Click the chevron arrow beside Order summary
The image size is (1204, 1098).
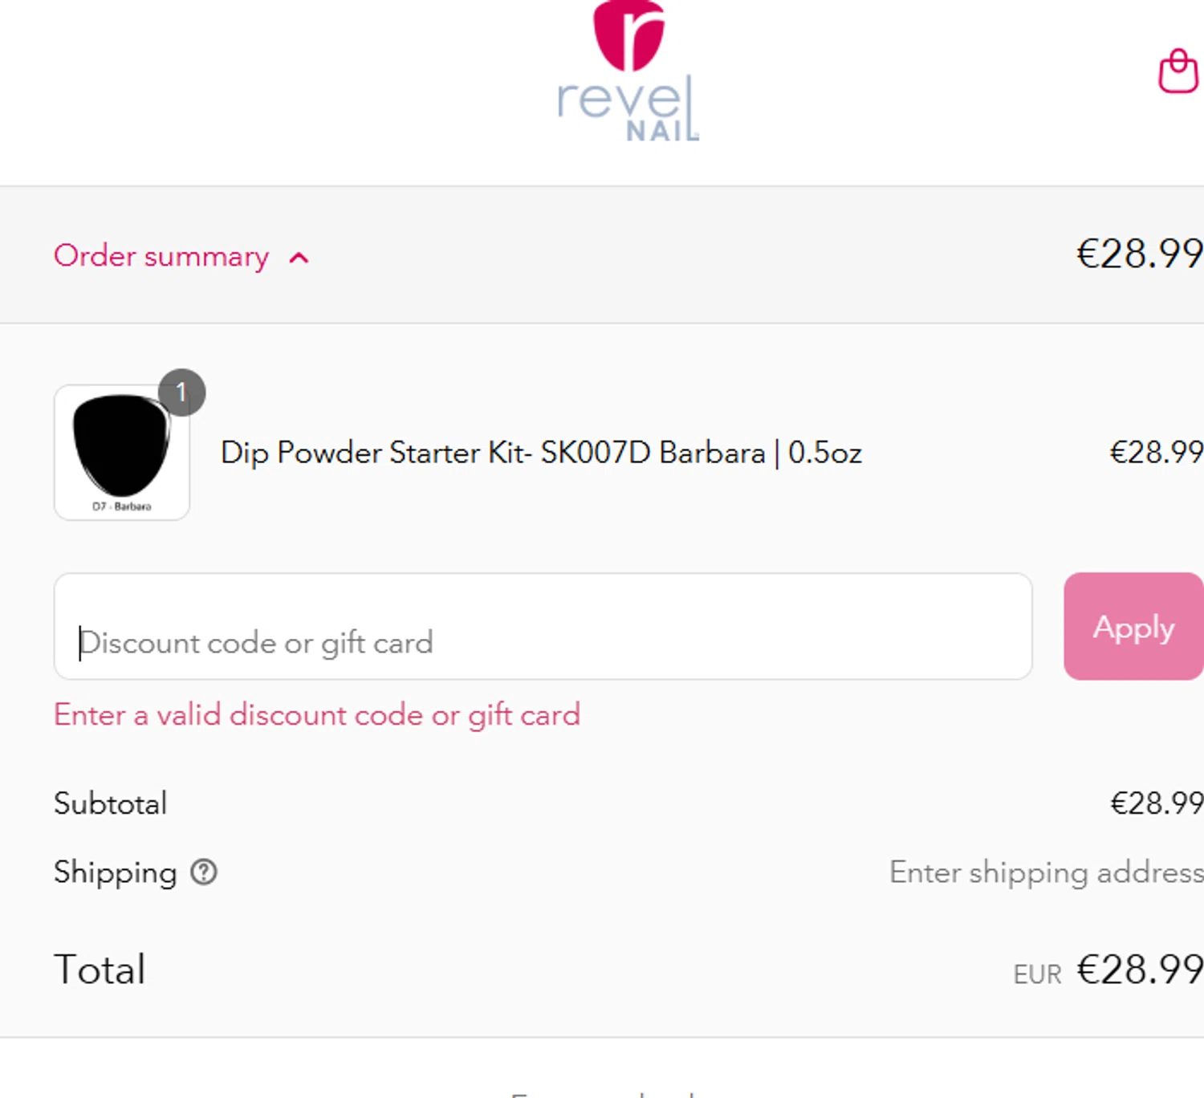299,258
